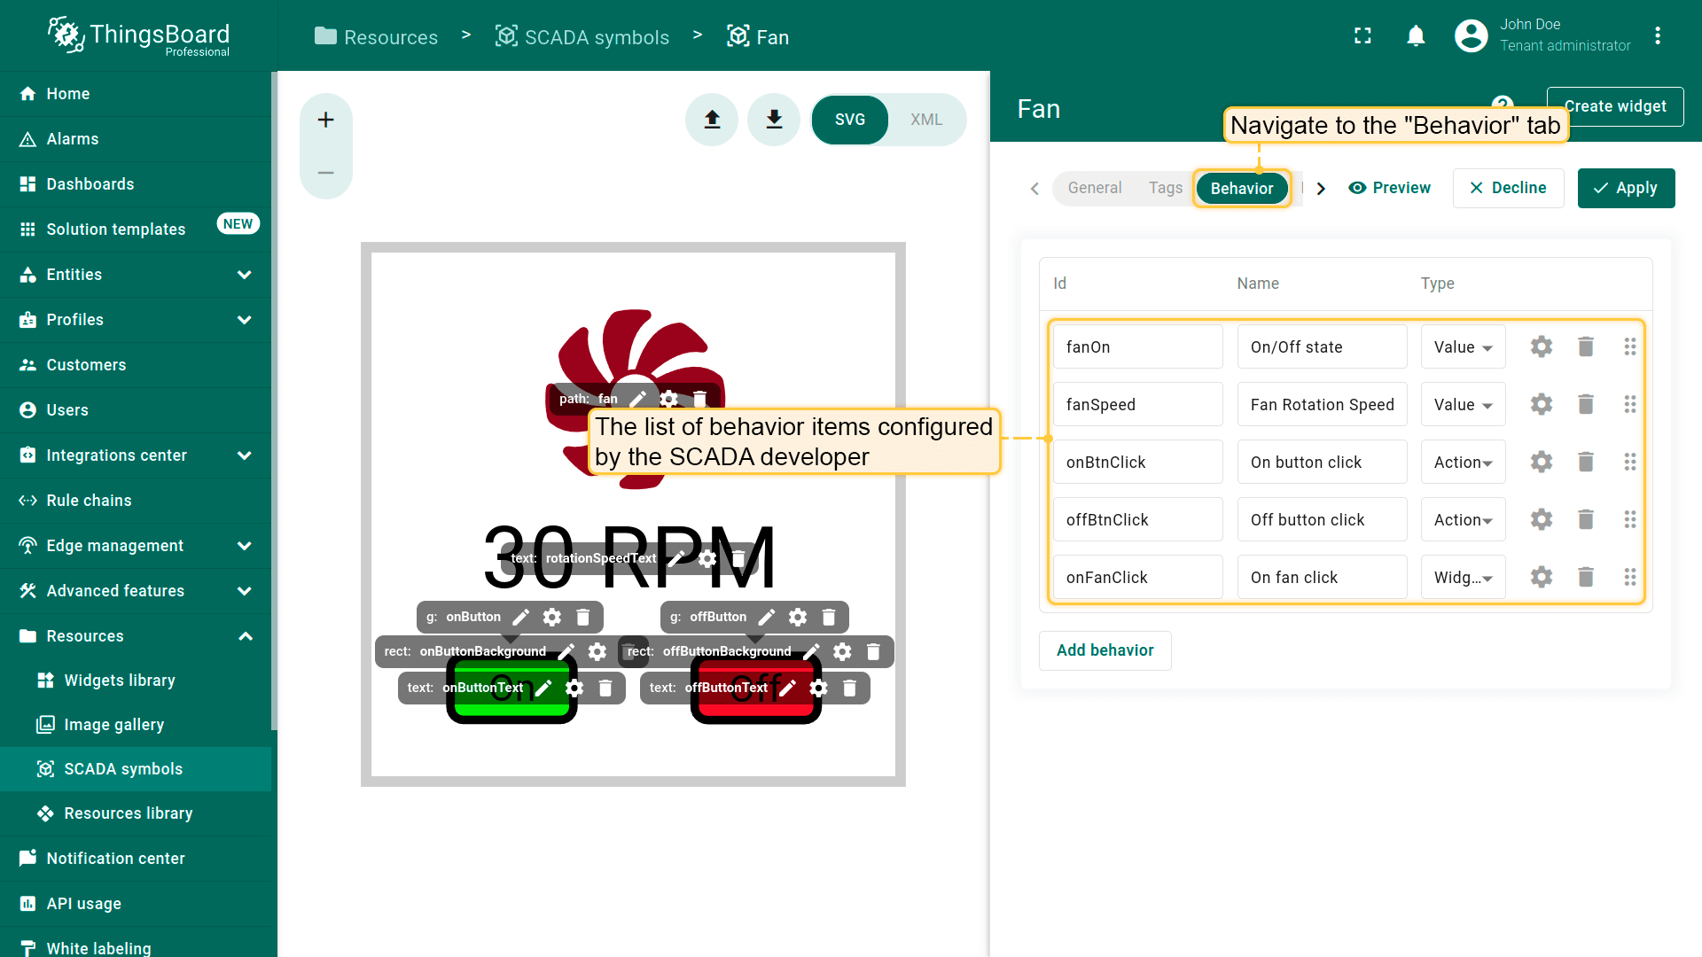
Task: Open settings gear for fanOn behavior
Action: pos(1542,346)
